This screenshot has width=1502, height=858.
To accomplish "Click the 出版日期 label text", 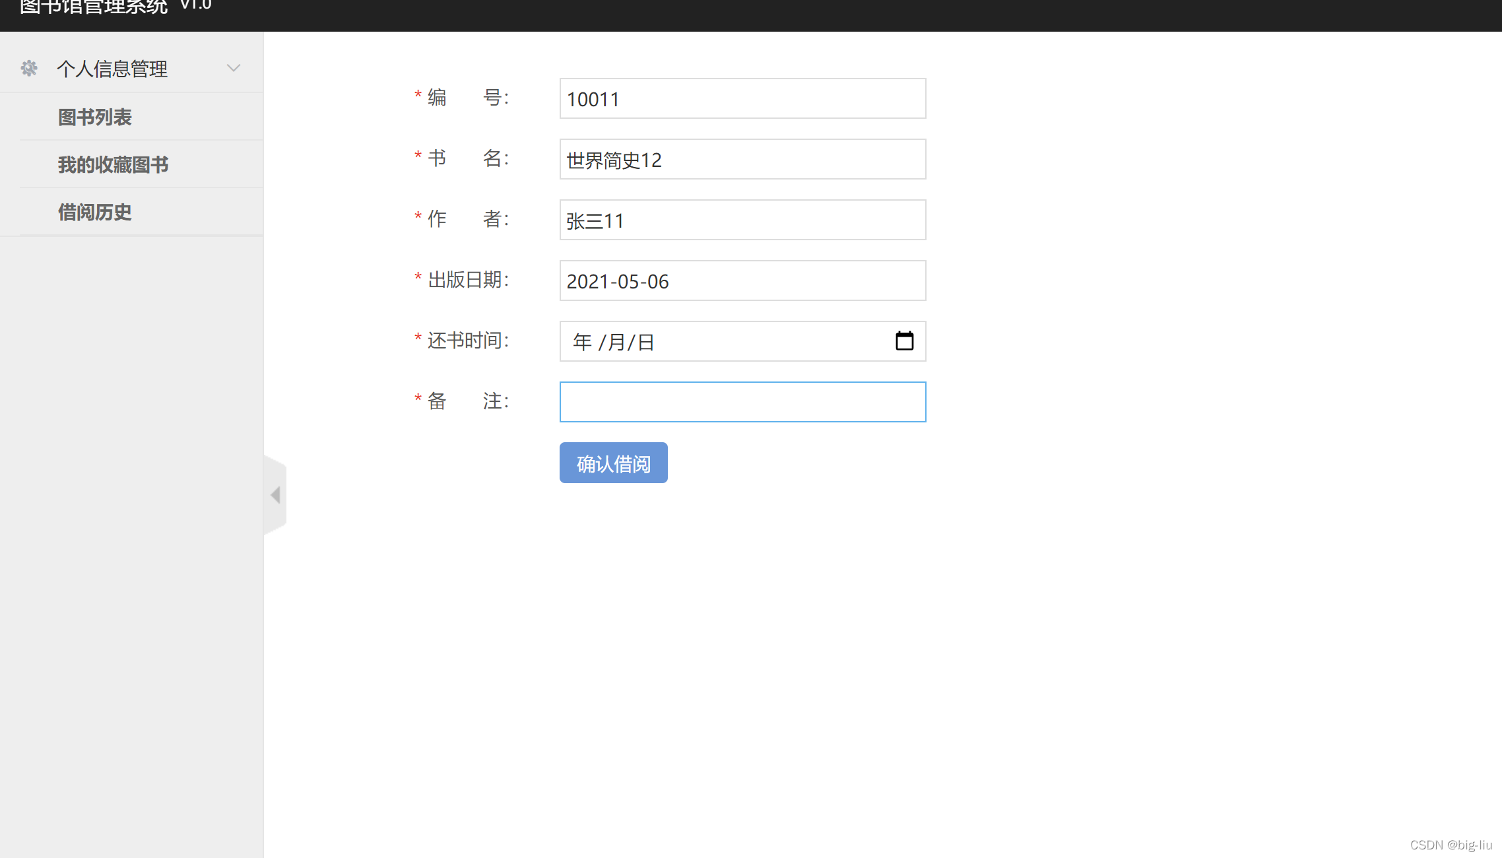I will pos(468,280).
